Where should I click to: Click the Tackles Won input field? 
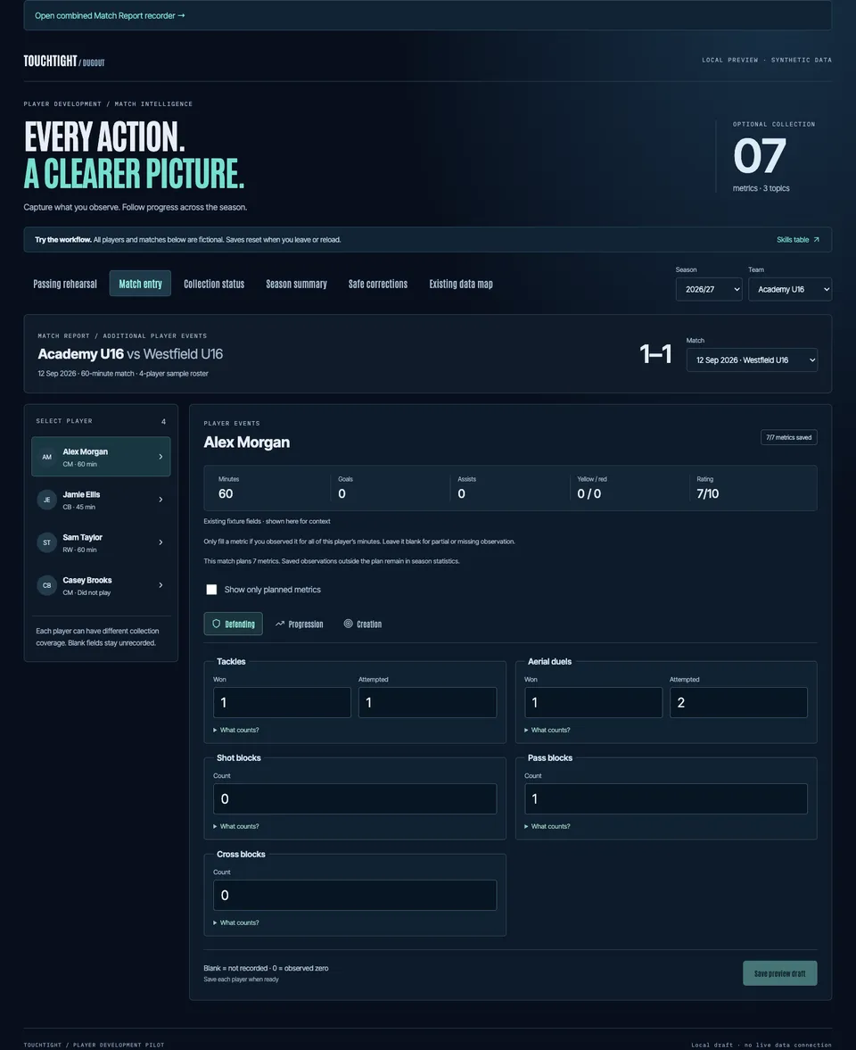coord(282,702)
